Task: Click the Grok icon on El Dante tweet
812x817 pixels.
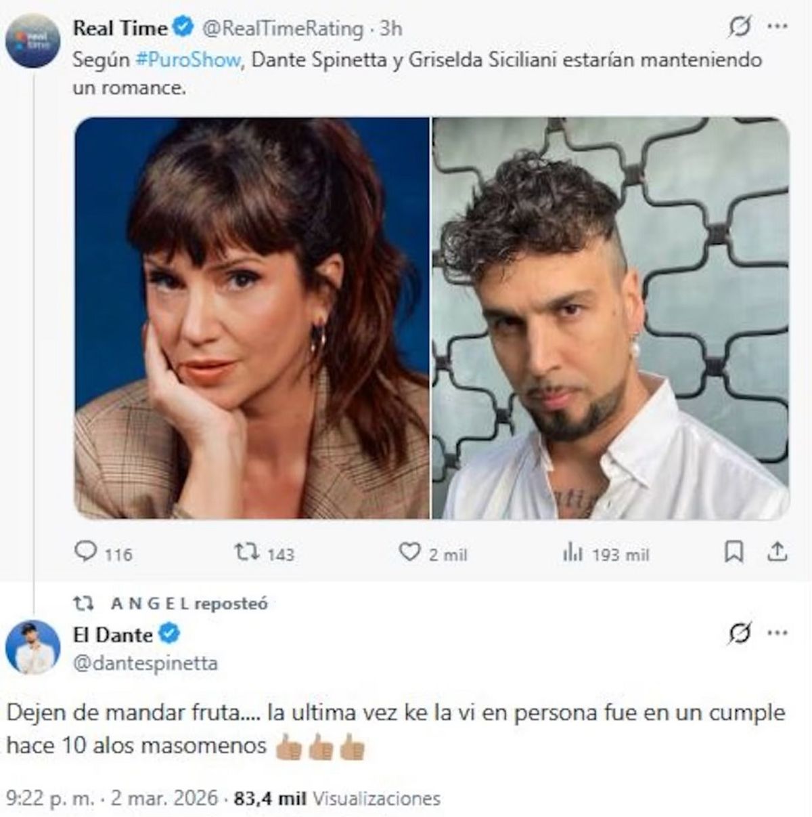Action: tap(740, 634)
